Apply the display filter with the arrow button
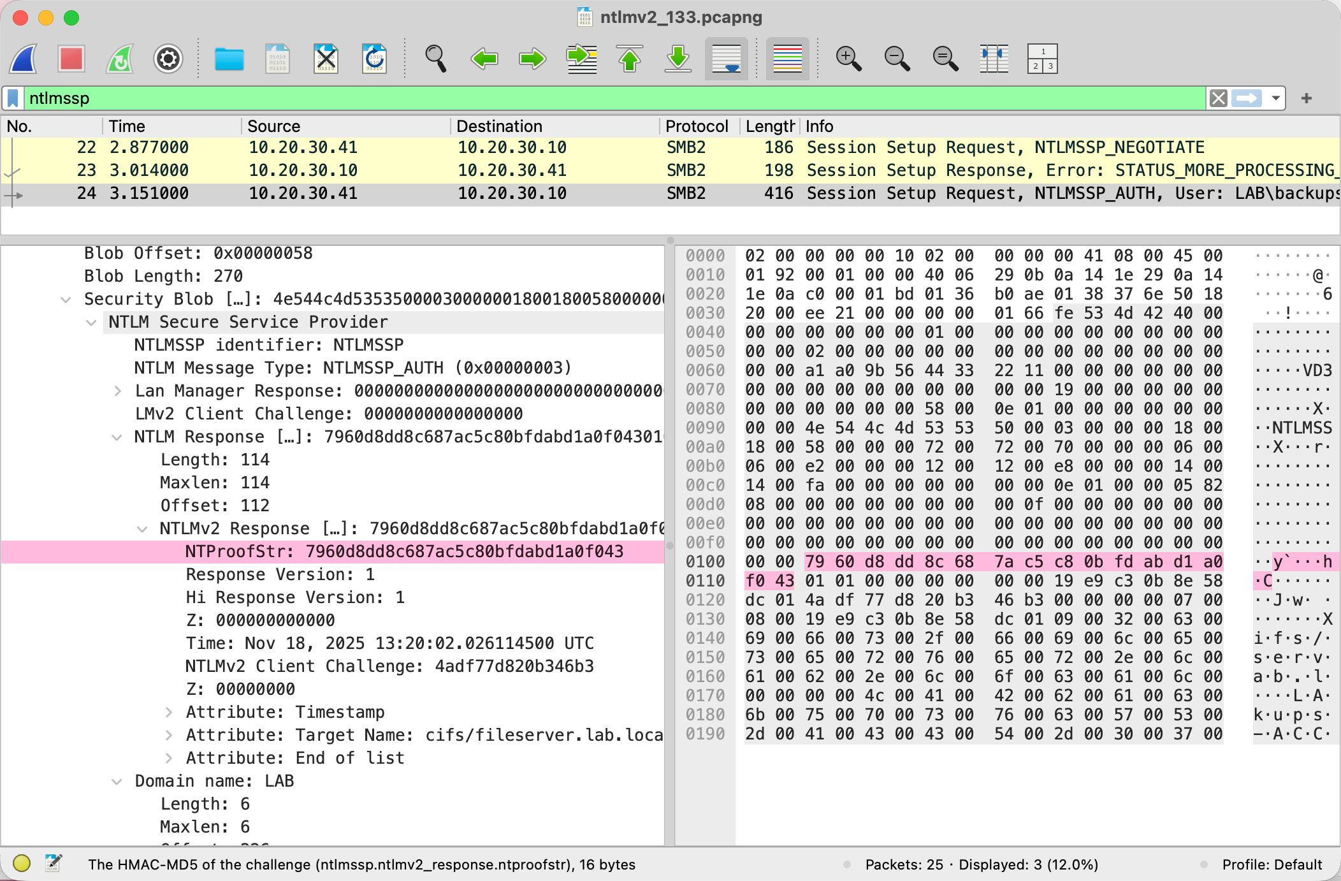This screenshot has width=1341, height=881. (1247, 98)
